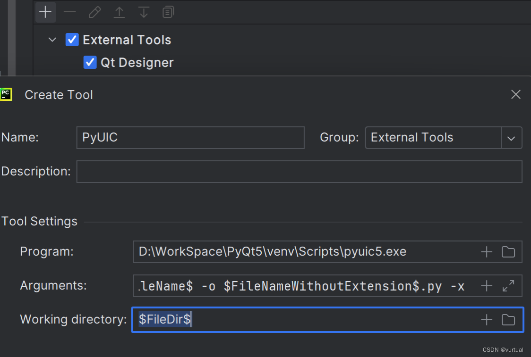This screenshot has height=357, width=531.
Task: Insert macro into Program field
Action: coord(487,252)
